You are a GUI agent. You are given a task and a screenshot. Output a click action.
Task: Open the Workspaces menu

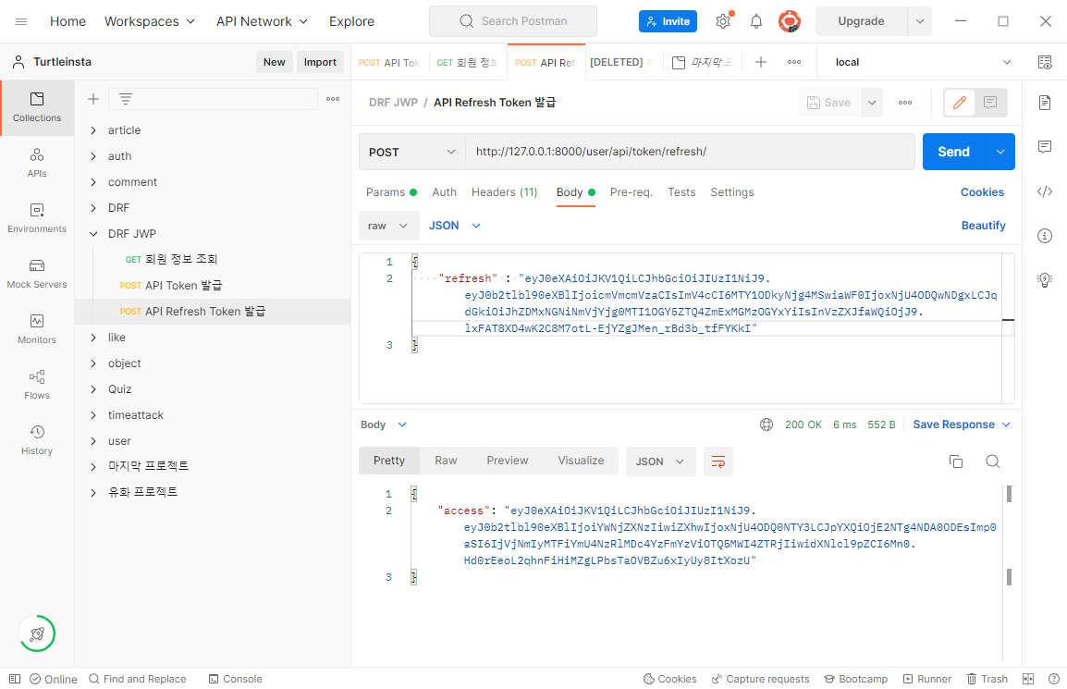[x=150, y=21]
